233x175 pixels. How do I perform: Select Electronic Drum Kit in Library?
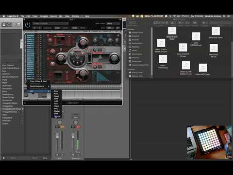10,77
